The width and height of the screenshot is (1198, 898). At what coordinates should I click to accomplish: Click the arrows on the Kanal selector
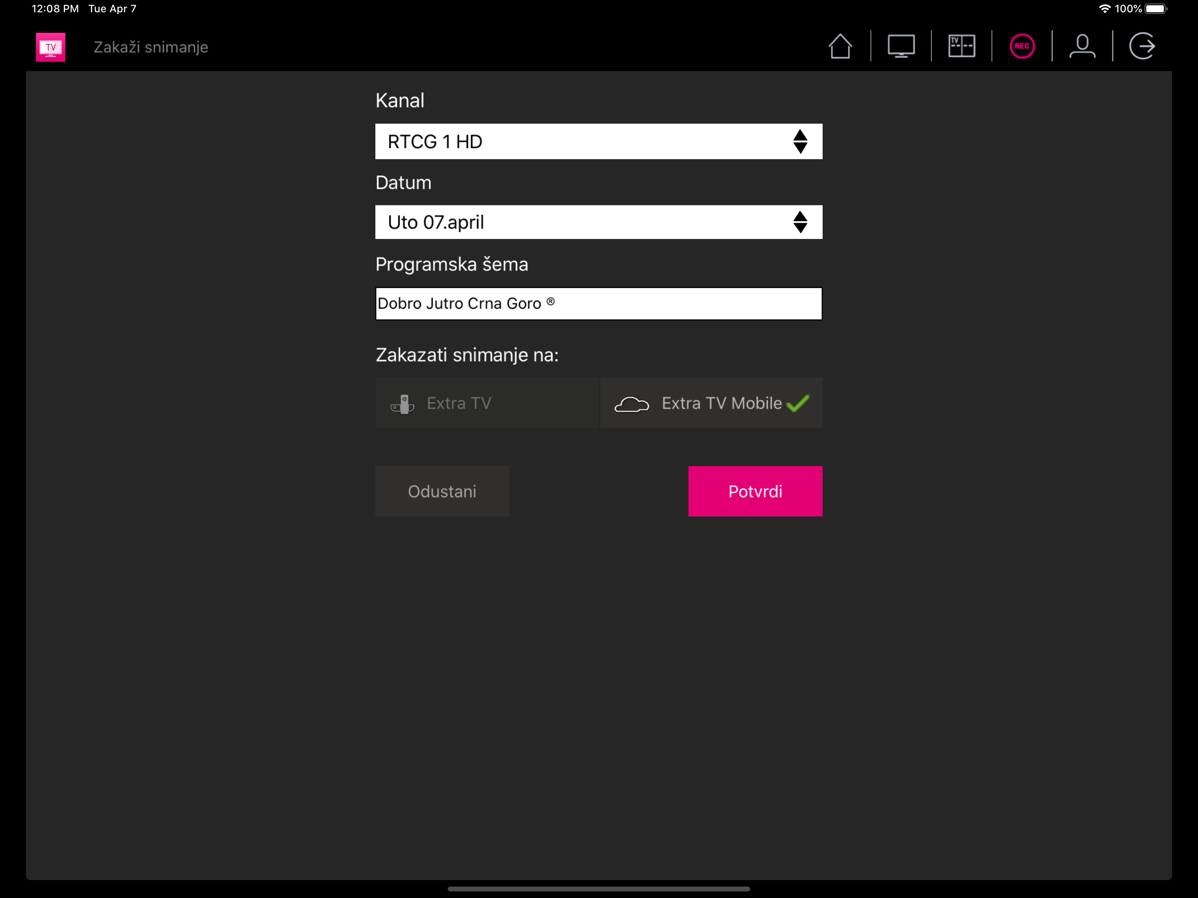pos(800,141)
